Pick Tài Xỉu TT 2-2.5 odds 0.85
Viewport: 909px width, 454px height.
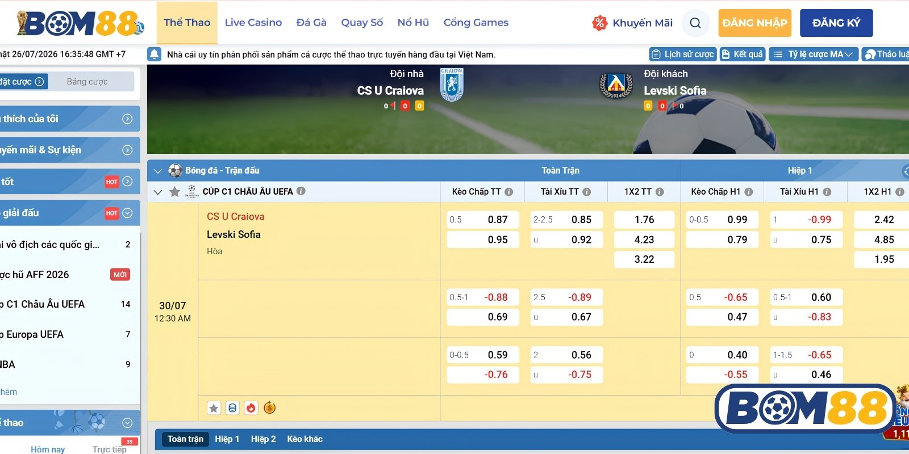click(566, 220)
